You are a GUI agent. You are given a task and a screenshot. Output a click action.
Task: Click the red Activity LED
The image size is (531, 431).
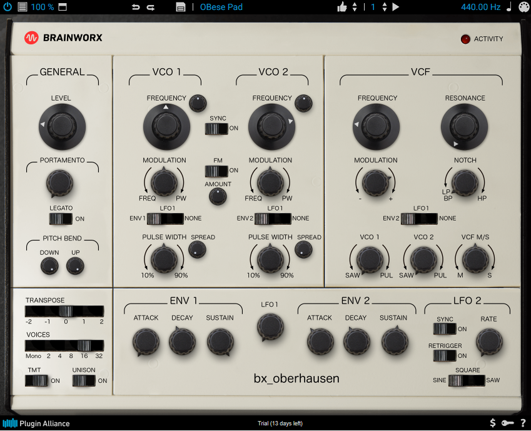coord(465,39)
